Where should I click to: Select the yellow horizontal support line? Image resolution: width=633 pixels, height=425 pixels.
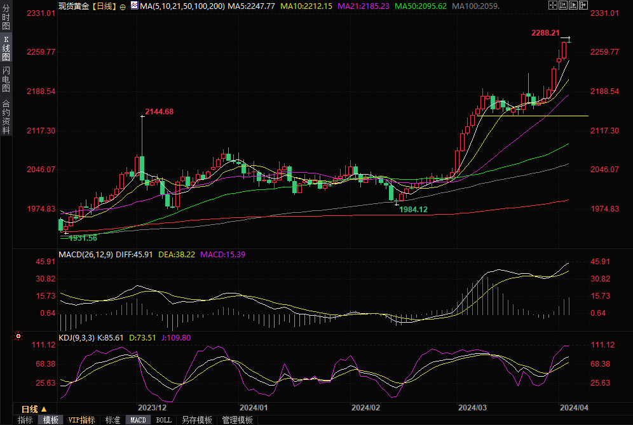point(534,116)
